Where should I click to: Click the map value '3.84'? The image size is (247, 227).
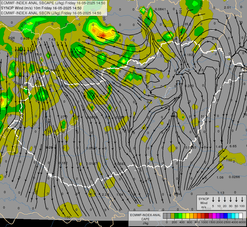(177, 194)
